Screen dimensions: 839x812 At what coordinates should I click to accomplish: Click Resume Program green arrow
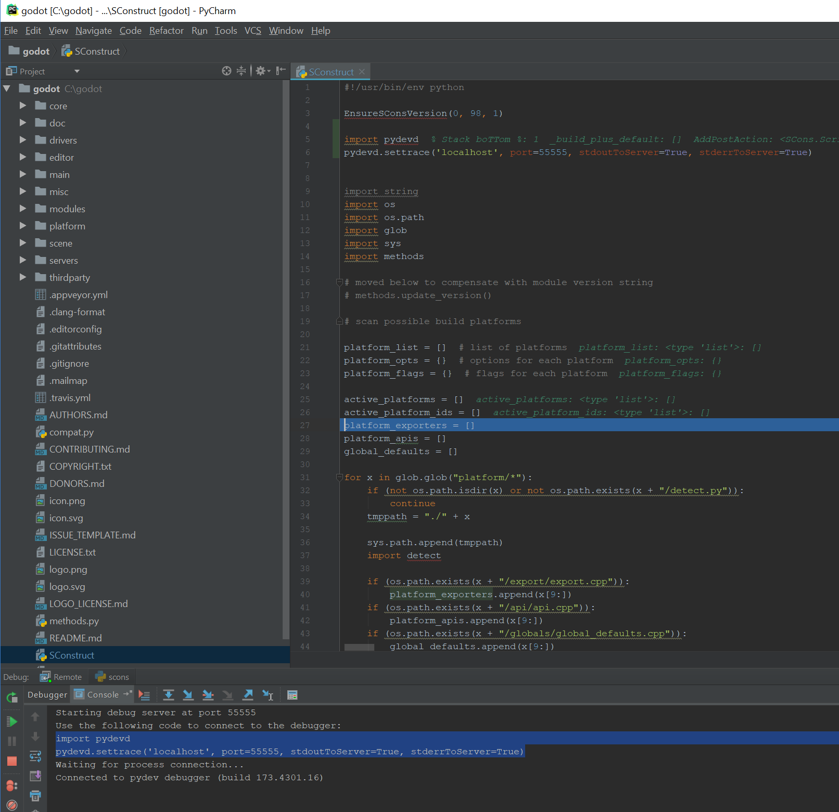click(11, 721)
